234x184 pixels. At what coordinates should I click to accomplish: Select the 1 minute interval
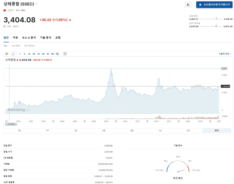tap(20, 54)
